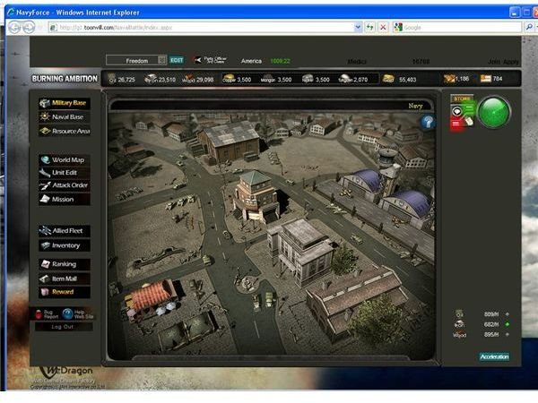Viewport: 538px width, 403px height.
Task: Click the search magnifier button
Action: pyautogui.click(x=529, y=28)
